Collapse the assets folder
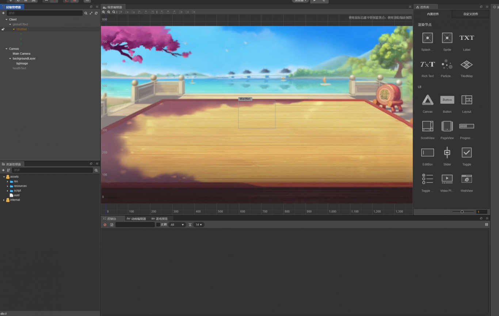Screen dimensions: 499x316 [4, 177]
